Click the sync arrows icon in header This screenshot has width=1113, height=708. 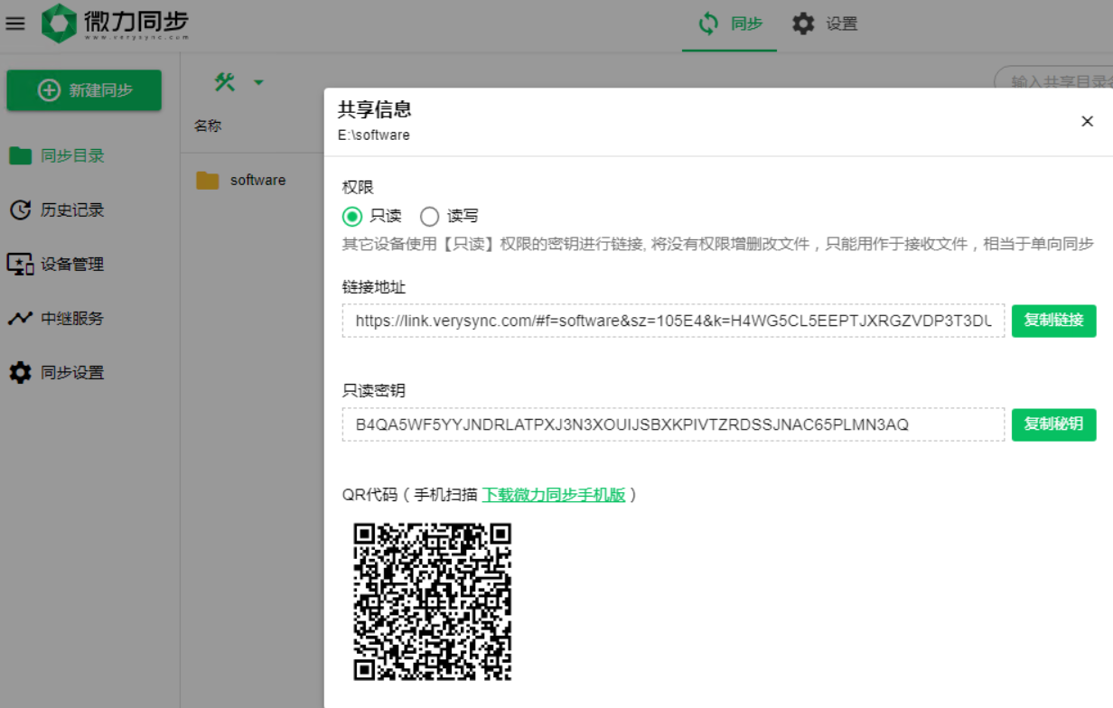coord(709,23)
